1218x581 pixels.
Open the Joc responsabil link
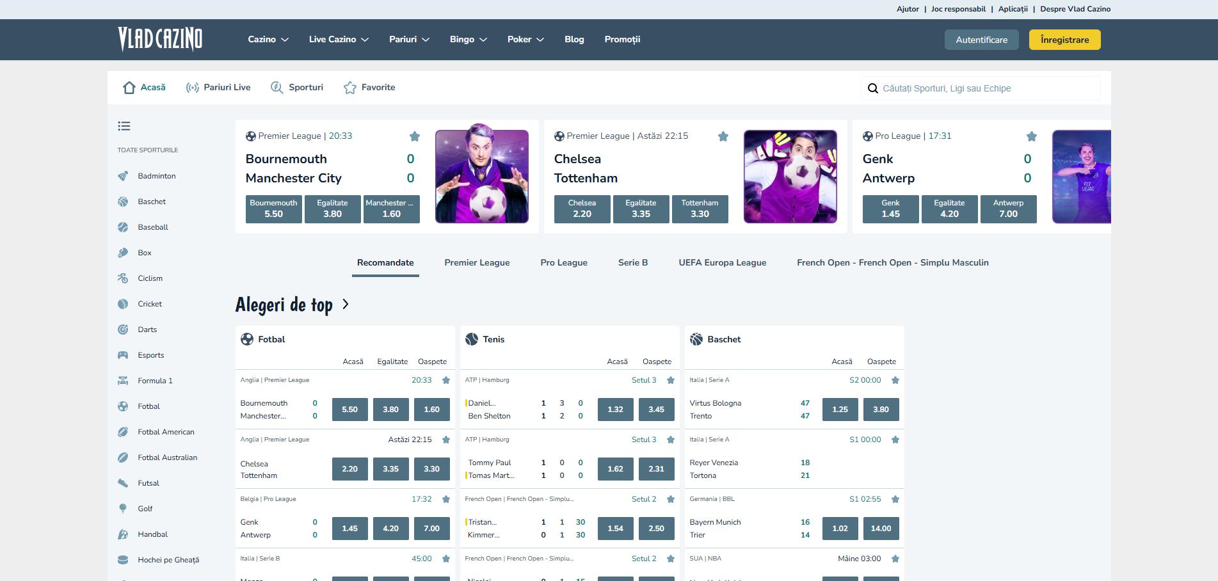coord(958,9)
